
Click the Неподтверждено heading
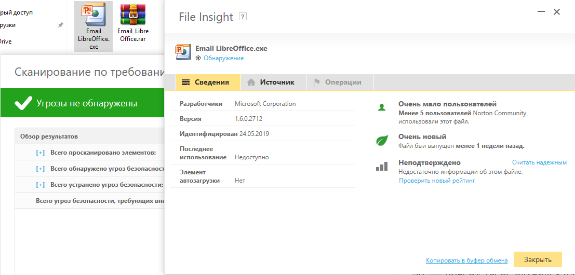pos(430,162)
